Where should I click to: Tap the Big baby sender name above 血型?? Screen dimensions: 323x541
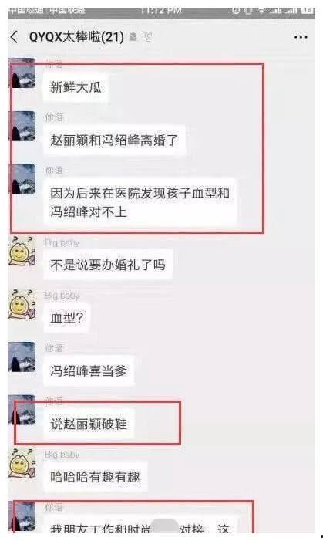click(62, 296)
